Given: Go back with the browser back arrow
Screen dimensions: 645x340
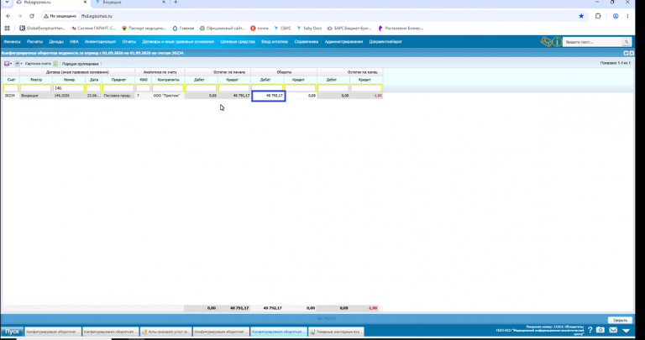Looking at the screenshot, I should coord(8,16).
